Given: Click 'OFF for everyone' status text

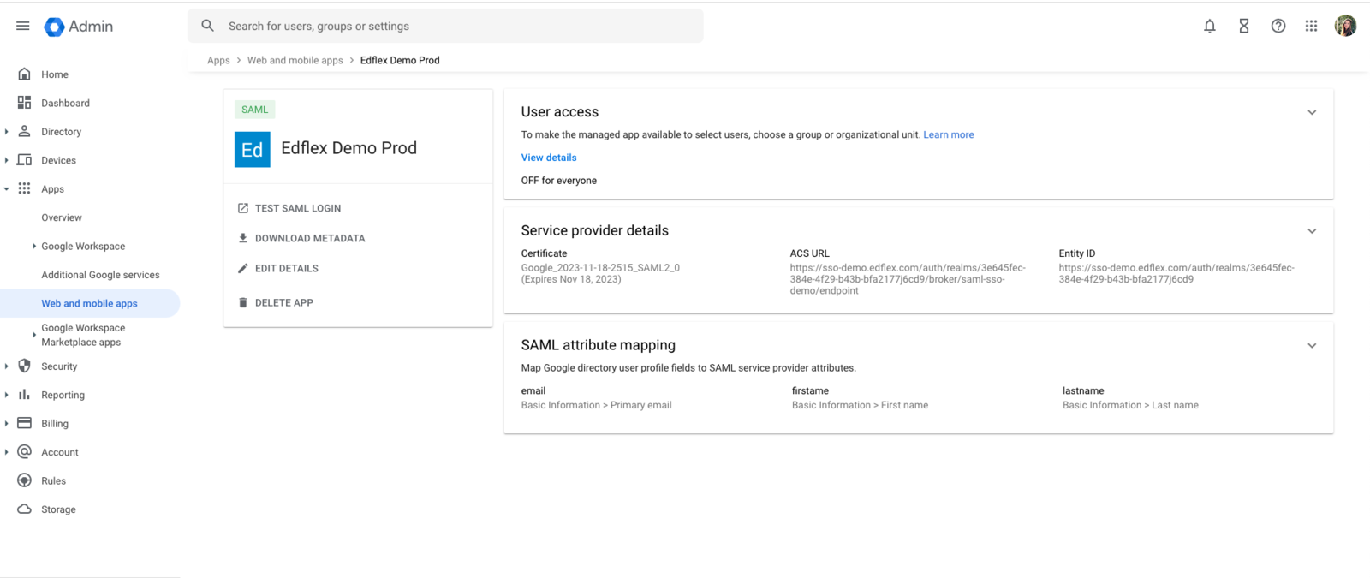Looking at the screenshot, I should tap(559, 181).
